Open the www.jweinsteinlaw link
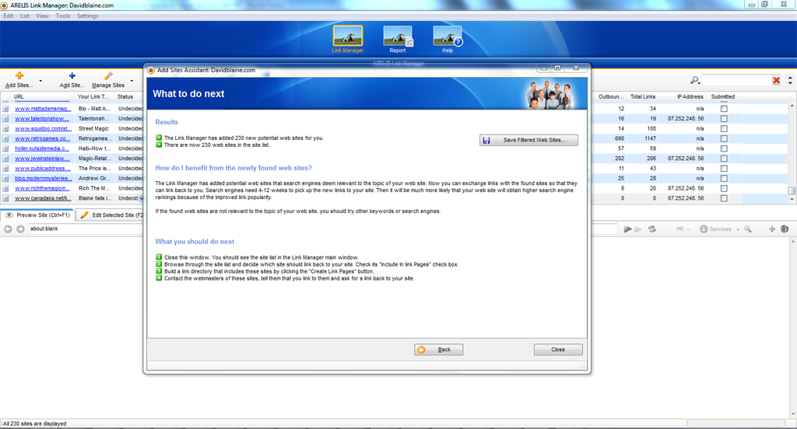This screenshot has width=797, height=429. [x=42, y=159]
